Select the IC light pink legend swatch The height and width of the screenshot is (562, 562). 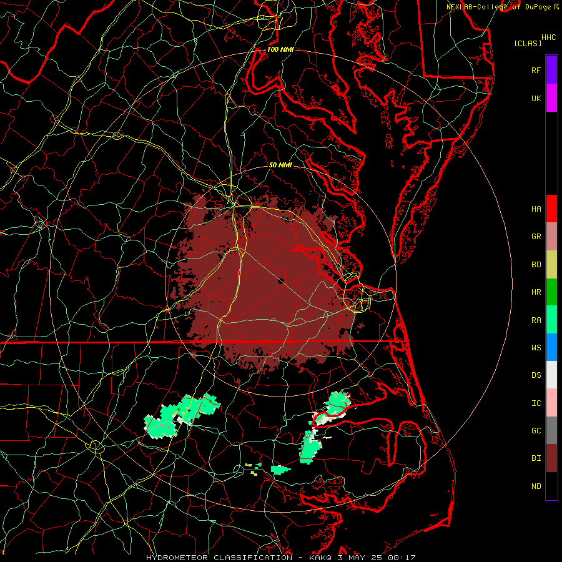[x=551, y=403]
